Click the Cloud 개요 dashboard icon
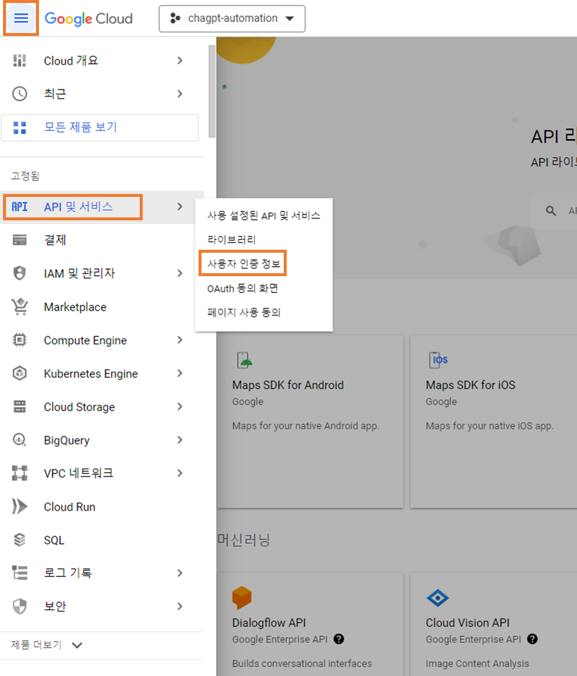 [19, 61]
